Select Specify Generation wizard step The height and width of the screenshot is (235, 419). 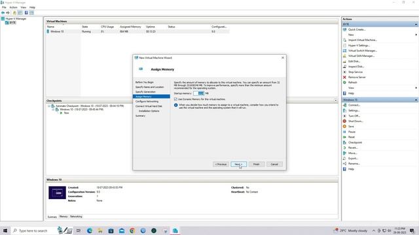pos(145,92)
